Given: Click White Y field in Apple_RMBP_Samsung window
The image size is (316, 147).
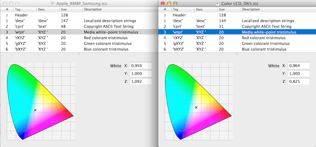Looking at the screenshot, I should tap(141, 74).
